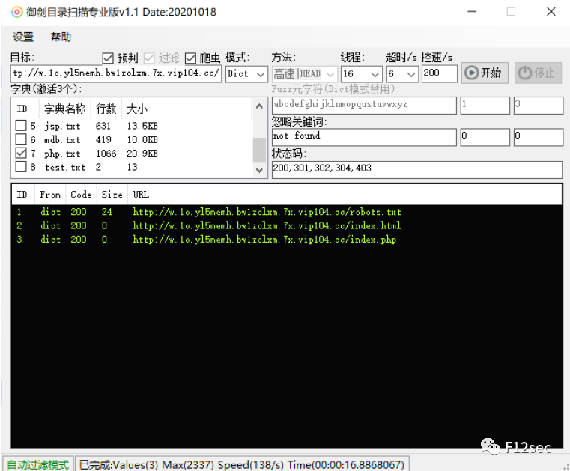Click the Fuzz characters input field

364,106
